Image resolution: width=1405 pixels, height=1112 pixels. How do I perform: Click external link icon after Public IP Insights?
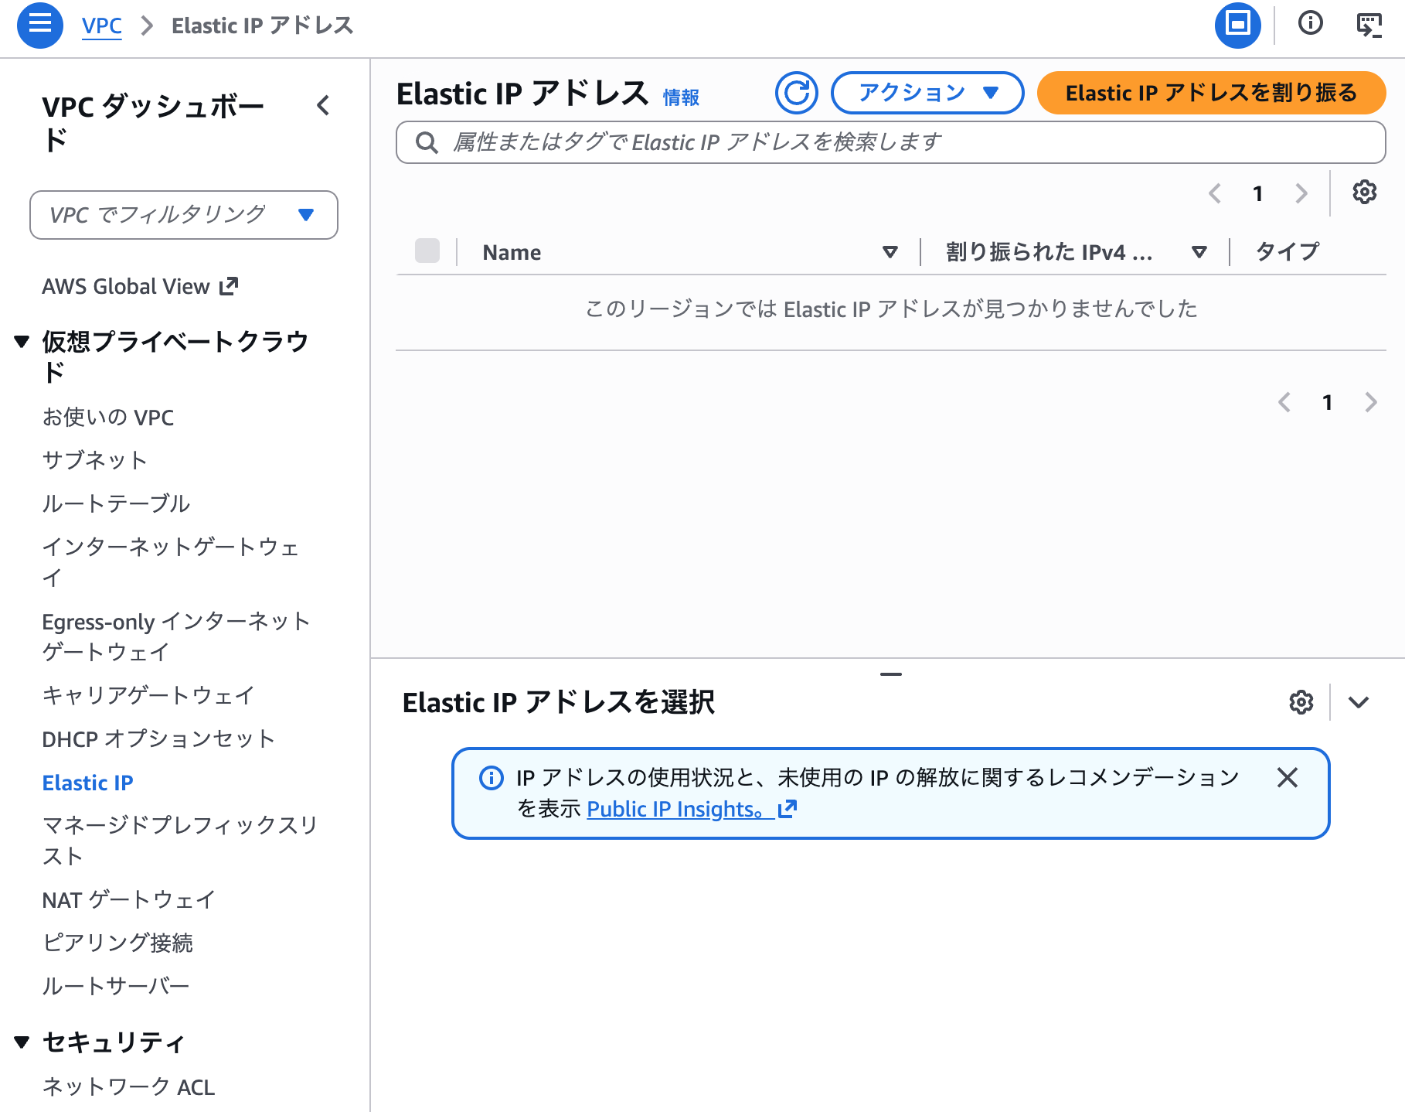click(x=788, y=809)
